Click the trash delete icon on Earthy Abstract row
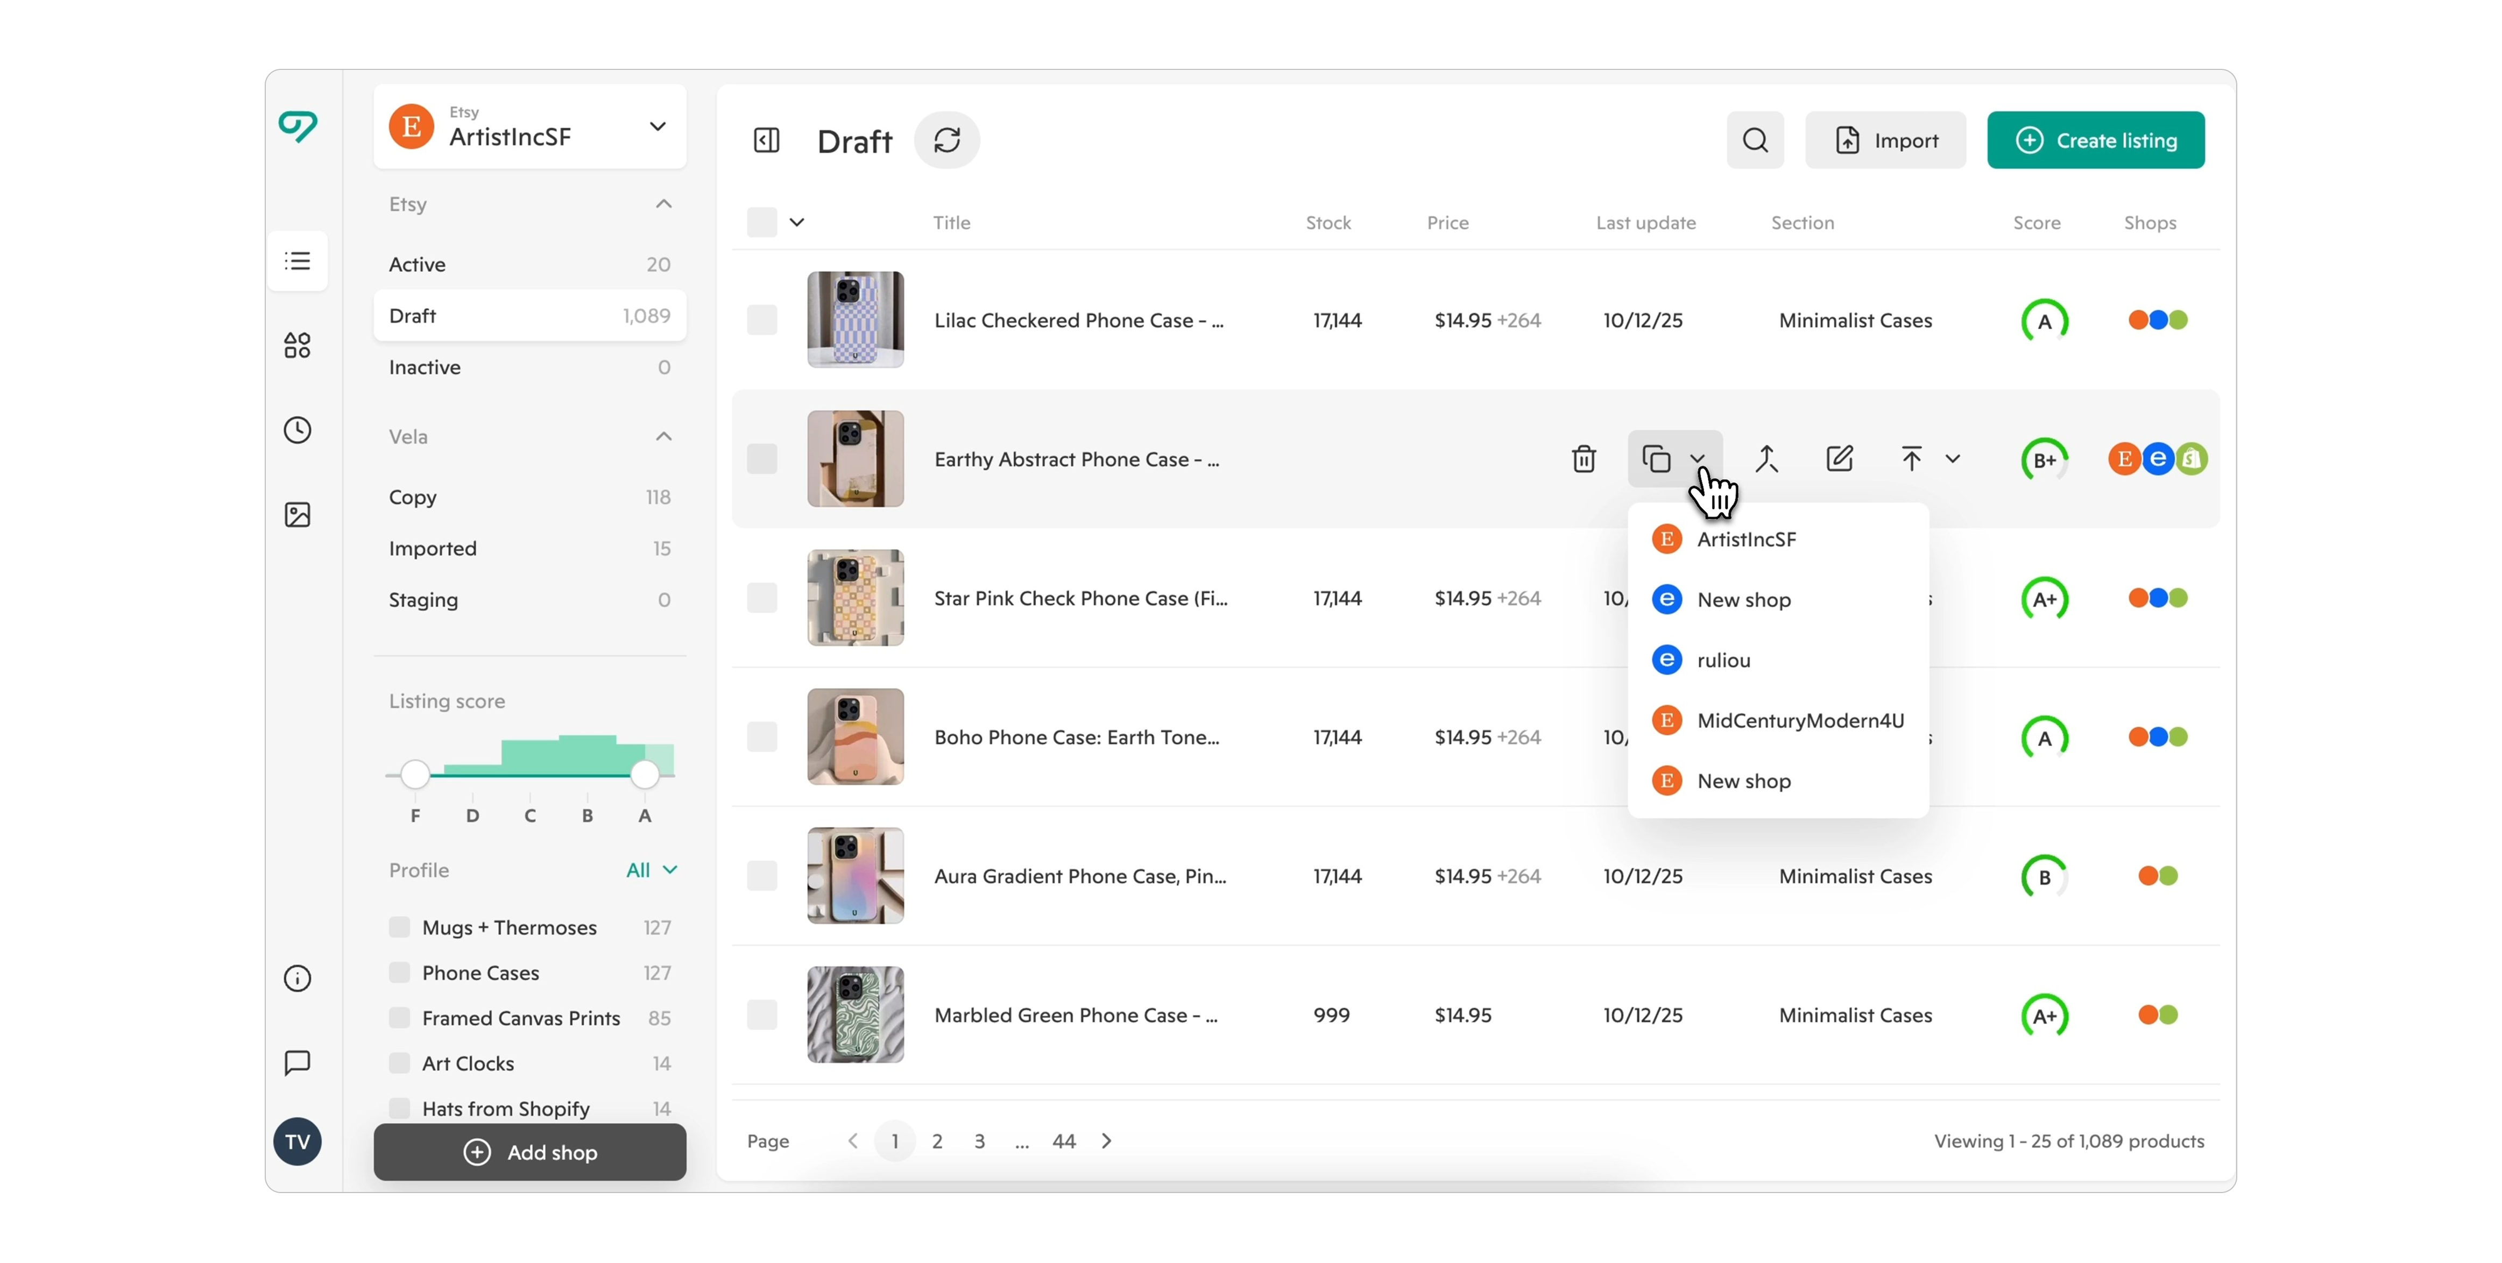Image resolution: width=2502 pixels, height=1263 pixels. [x=1583, y=458]
